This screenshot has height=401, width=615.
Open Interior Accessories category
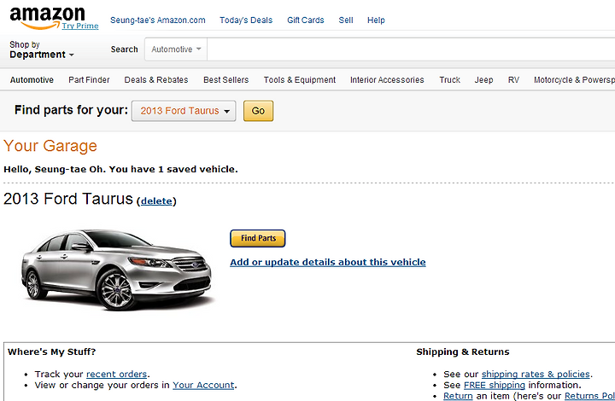(x=387, y=80)
